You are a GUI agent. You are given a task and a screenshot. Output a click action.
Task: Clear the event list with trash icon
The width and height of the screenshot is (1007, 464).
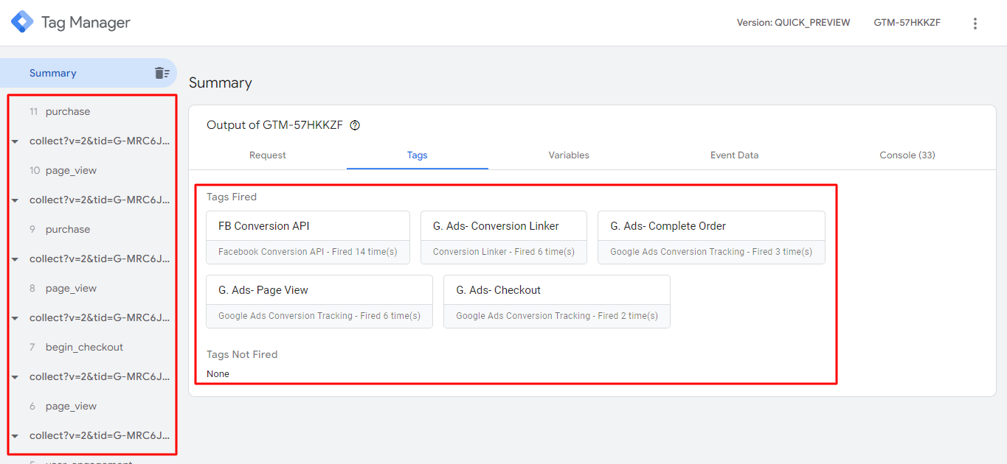coord(162,73)
